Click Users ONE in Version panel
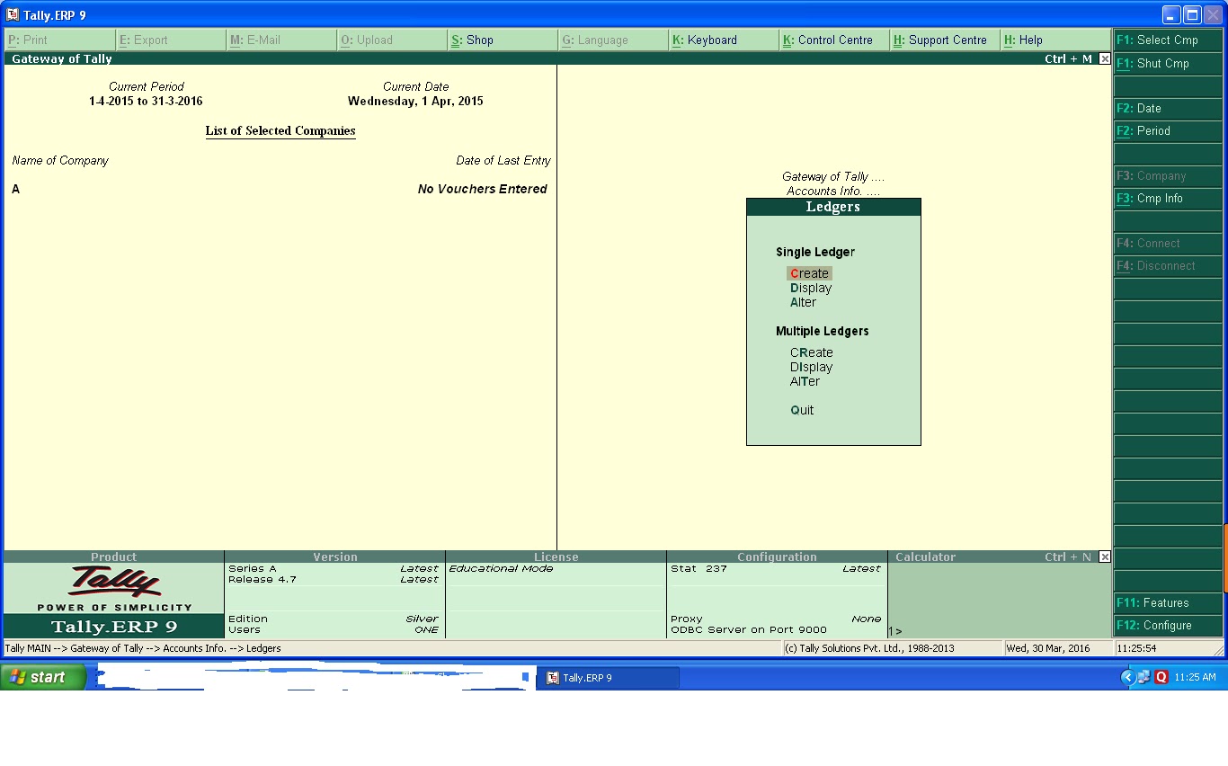 pos(334,629)
